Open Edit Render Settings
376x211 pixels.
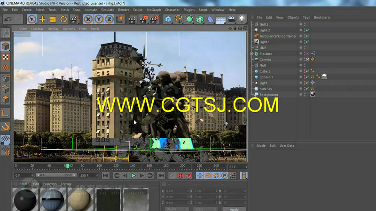tap(155, 19)
